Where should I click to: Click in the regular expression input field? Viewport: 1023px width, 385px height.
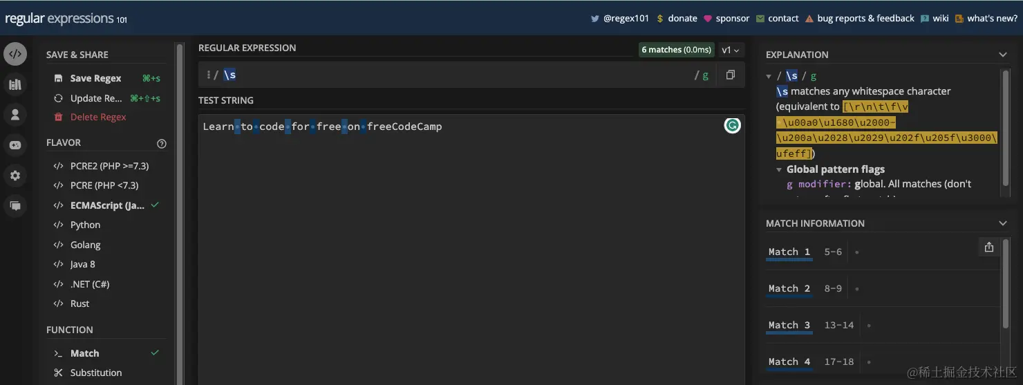(456, 75)
